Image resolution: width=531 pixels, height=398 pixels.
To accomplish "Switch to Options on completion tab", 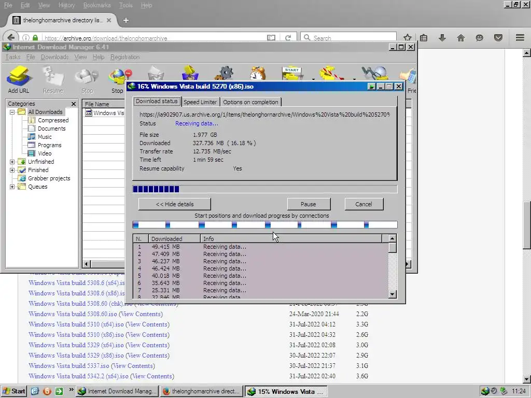I will (250, 102).
